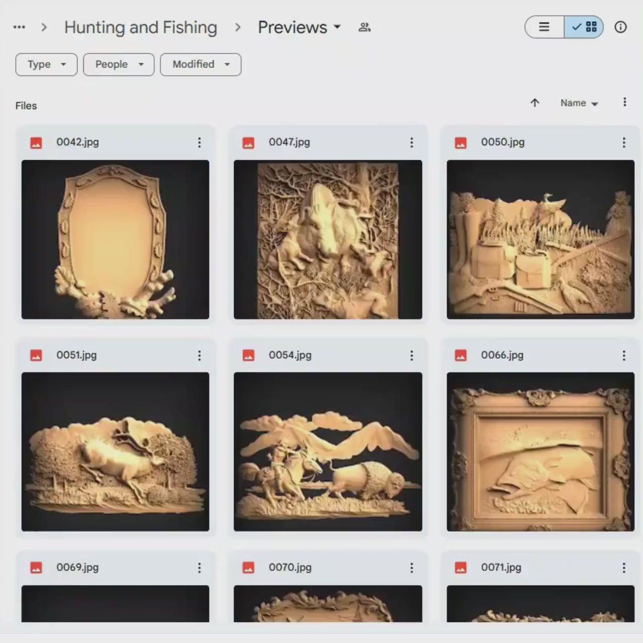This screenshot has height=643, width=643.
Task: Select the 0050.jpg hunting gear thumbnail
Action: tap(541, 240)
